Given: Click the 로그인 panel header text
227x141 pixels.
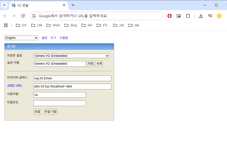Looking at the screenshot, I should (11, 46).
